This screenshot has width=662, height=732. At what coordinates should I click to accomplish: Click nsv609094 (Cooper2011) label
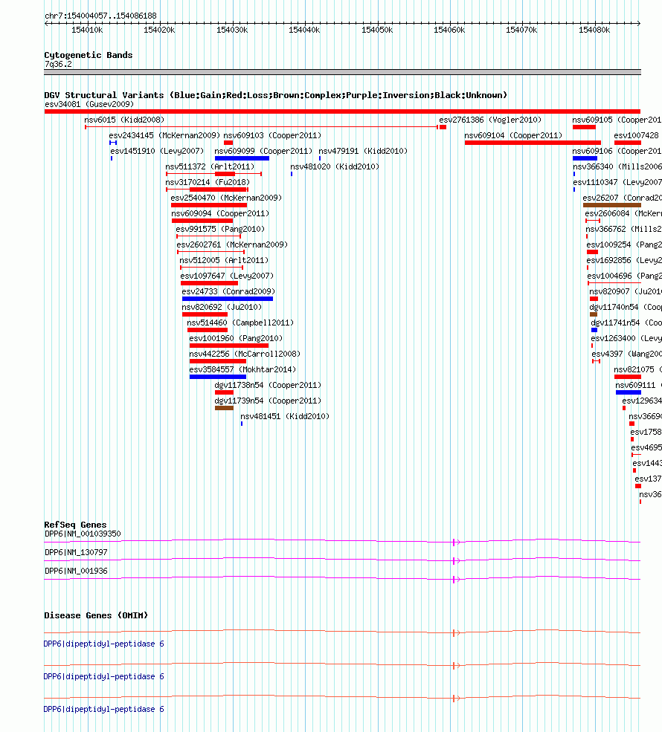[220, 213]
